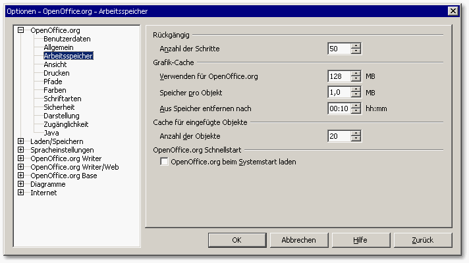Select Benutzerdaten in the options tree

click(67, 39)
